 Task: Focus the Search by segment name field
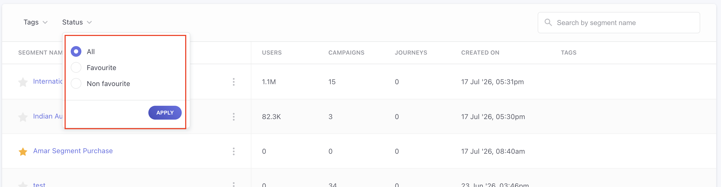pyautogui.click(x=619, y=23)
